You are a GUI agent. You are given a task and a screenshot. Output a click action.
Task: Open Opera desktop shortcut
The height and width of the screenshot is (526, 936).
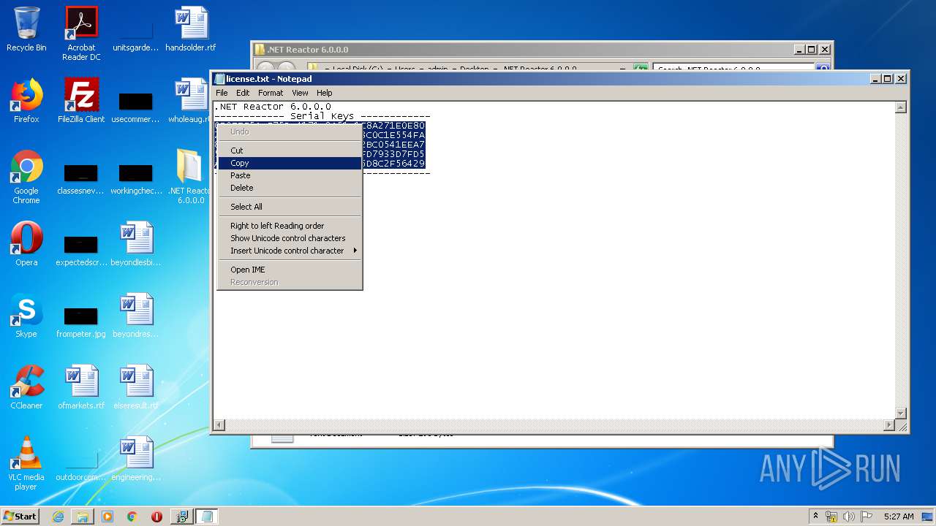[x=26, y=244]
